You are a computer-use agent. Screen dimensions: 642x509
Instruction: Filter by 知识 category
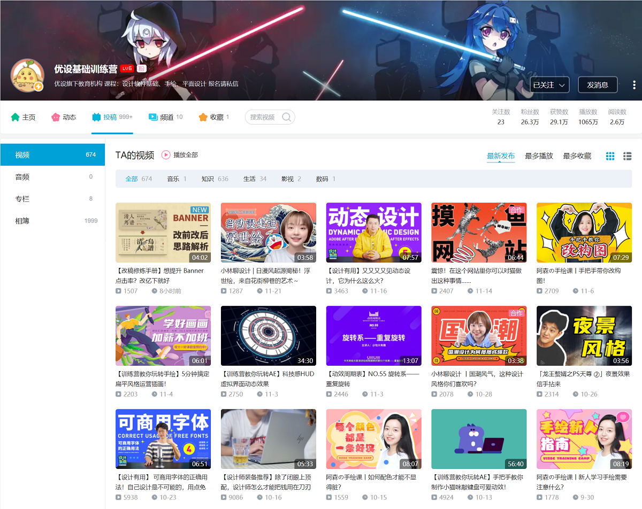coord(215,179)
